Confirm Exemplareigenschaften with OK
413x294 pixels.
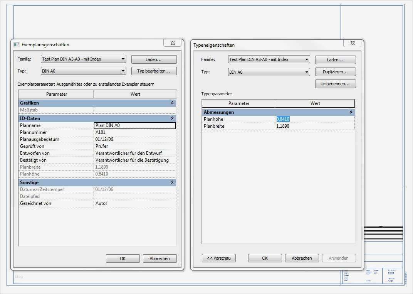(x=123, y=258)
